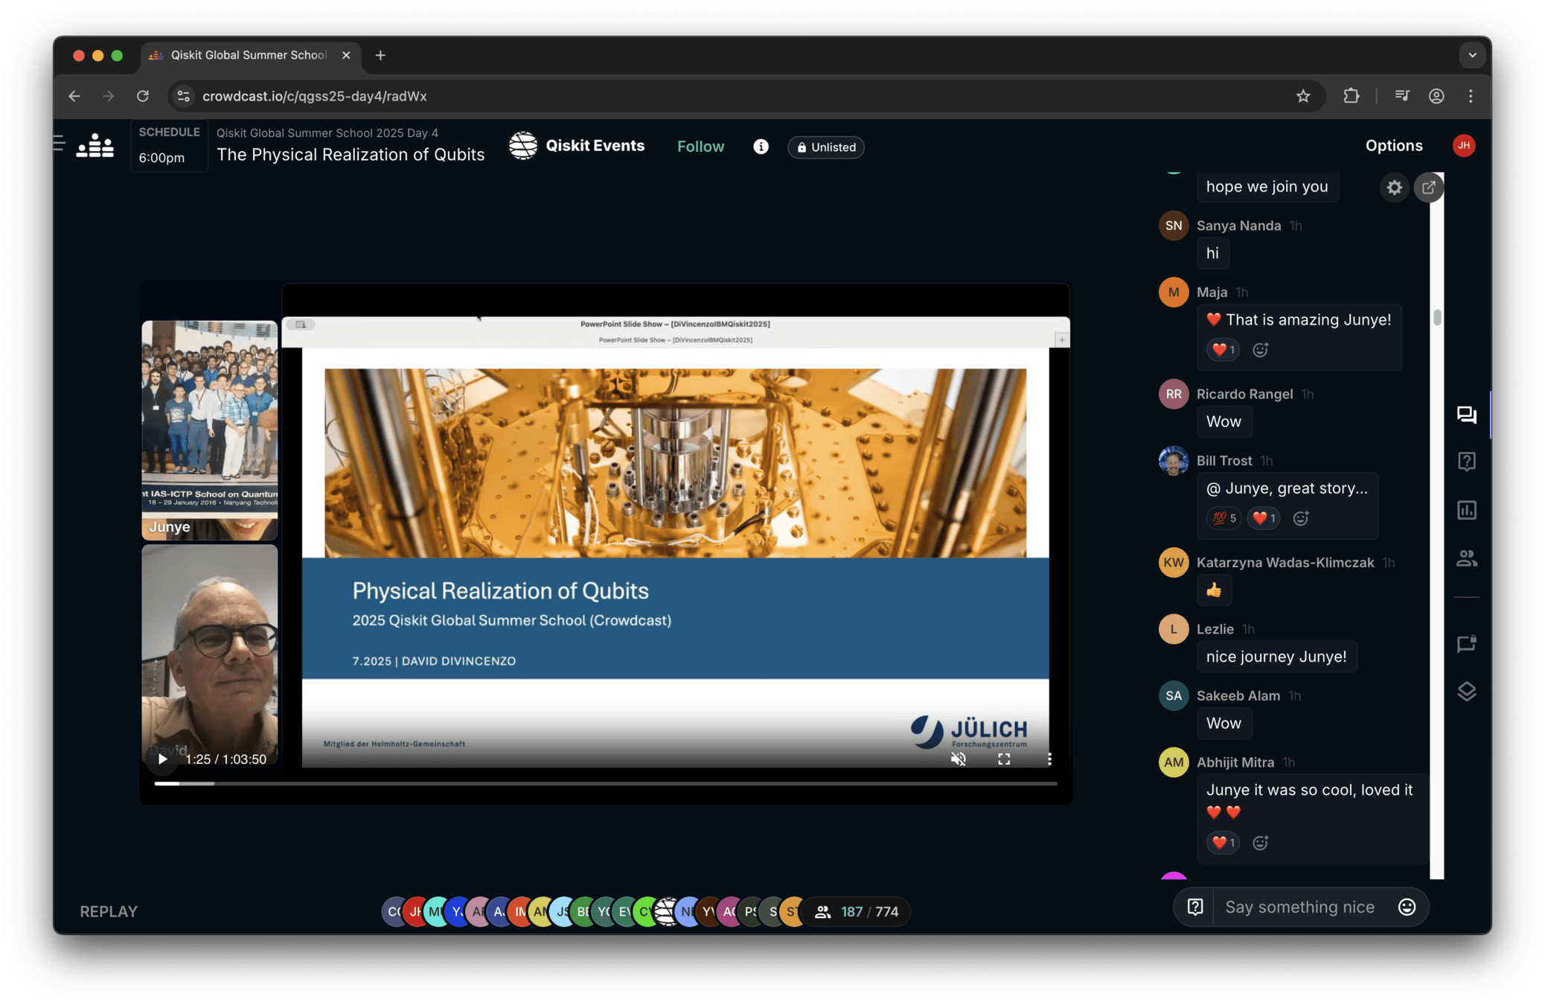Open chat settings gear icon
Viewport: 1545px width, 1005px height.
pyautogui.click(x=1394, y=188)
